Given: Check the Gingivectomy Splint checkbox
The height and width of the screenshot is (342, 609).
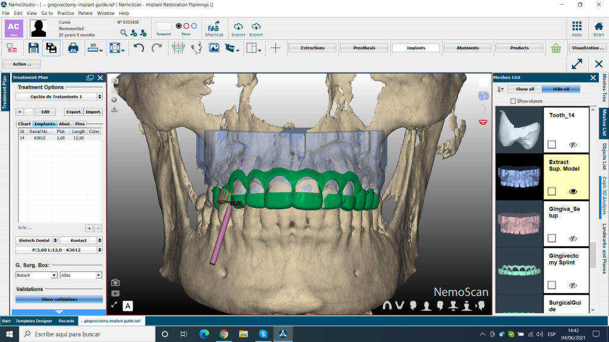Looking at the screenshot, I should click(x=551, y=286).
